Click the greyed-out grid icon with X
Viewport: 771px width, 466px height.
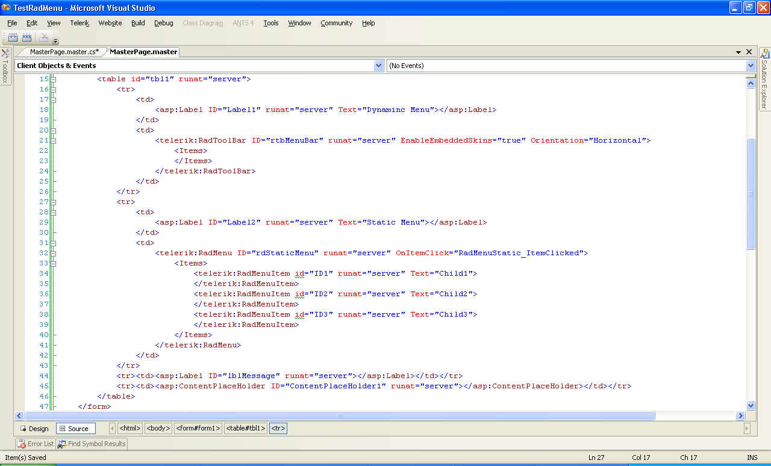pos(43,37)
